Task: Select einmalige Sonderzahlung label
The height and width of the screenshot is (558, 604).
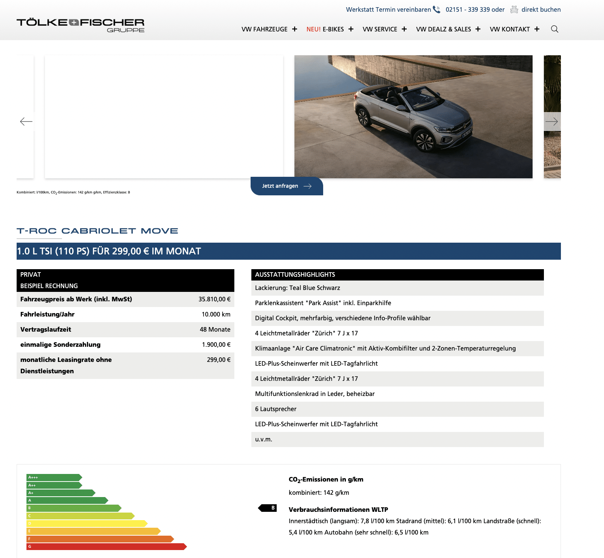Action: click(x=60, y=344)
